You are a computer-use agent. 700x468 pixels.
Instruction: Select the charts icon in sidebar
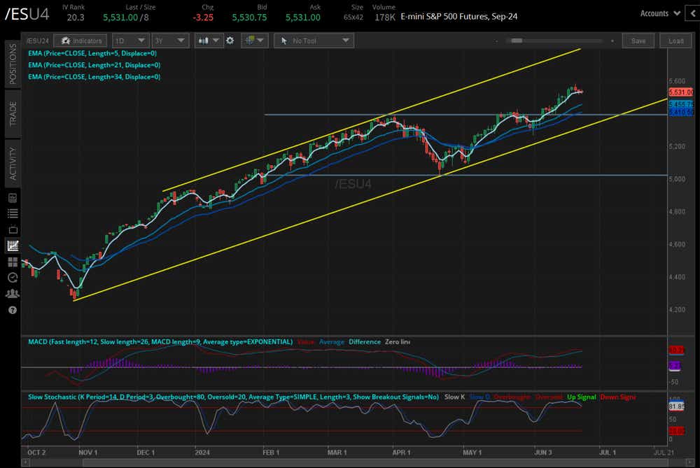[x=13, y=246]
